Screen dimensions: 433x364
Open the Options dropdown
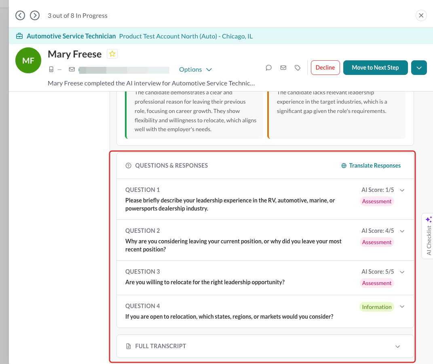point(196,69)
